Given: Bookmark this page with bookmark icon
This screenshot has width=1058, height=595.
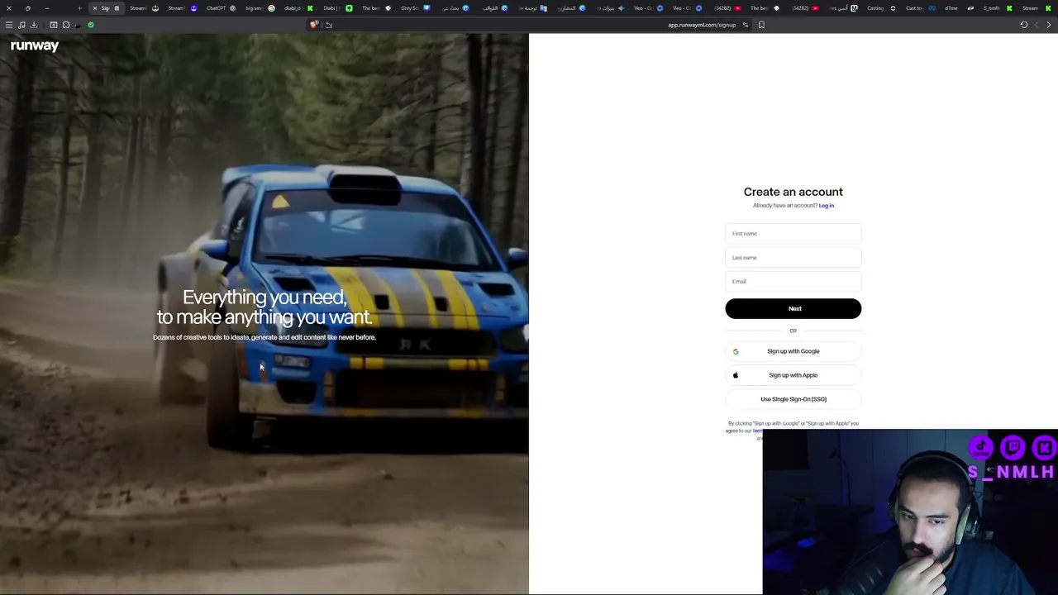Looking at the screenshot, I should click(761, 25).
